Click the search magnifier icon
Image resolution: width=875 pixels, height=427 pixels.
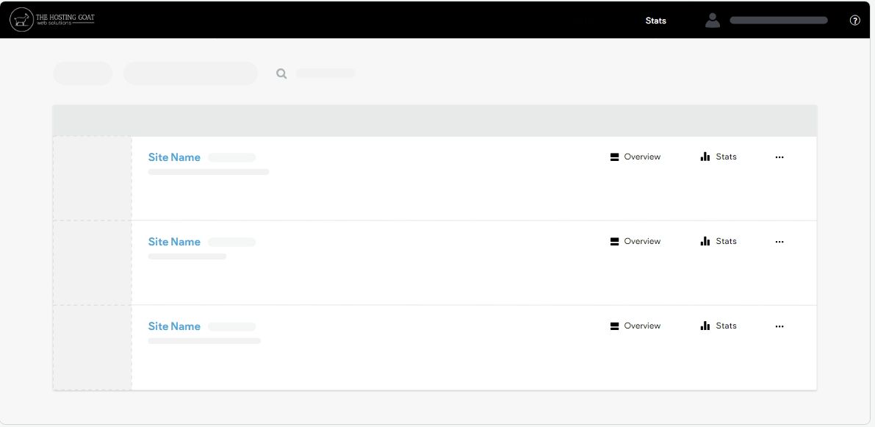281,73
